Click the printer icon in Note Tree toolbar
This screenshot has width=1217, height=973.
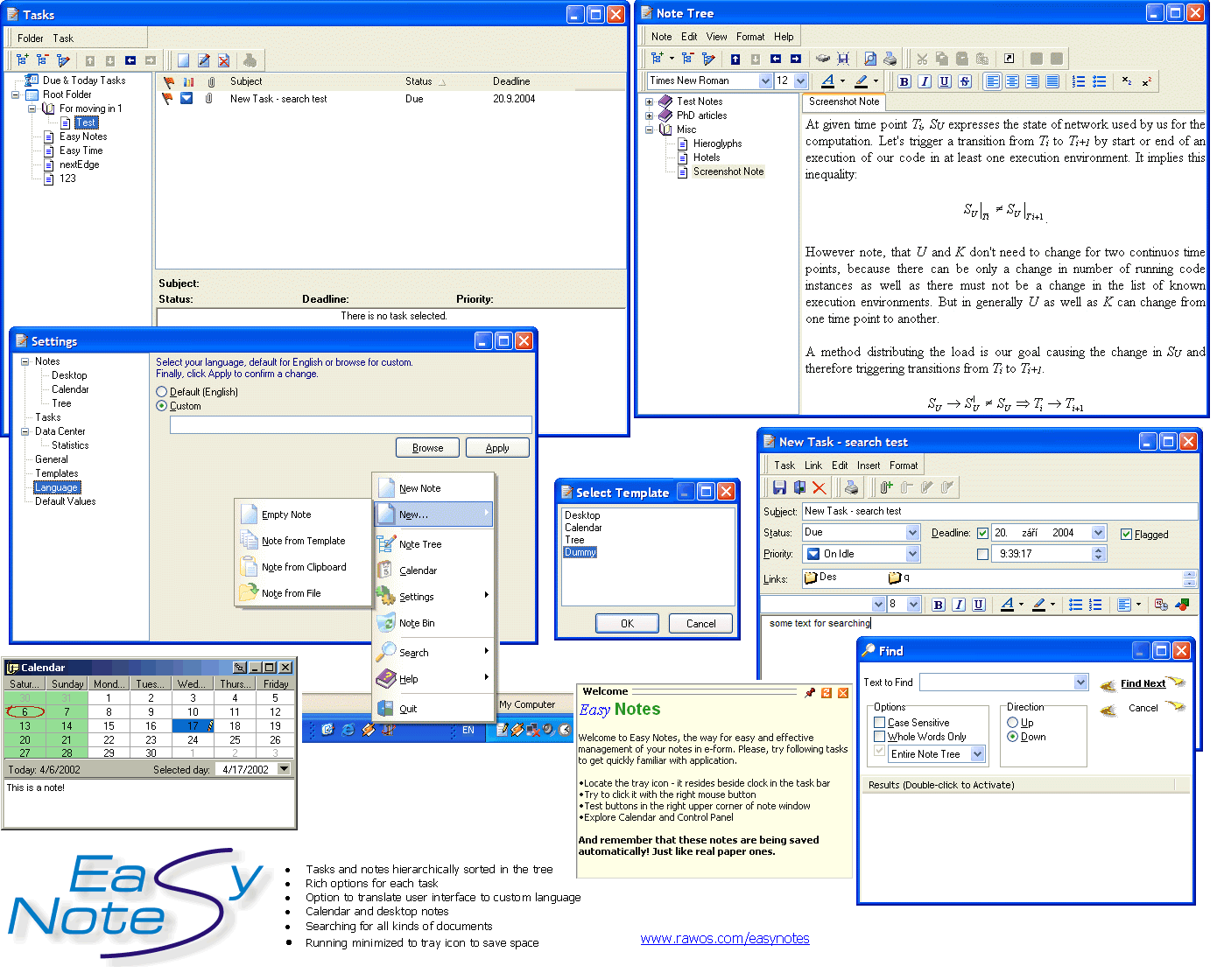click(x=890, y=59)
